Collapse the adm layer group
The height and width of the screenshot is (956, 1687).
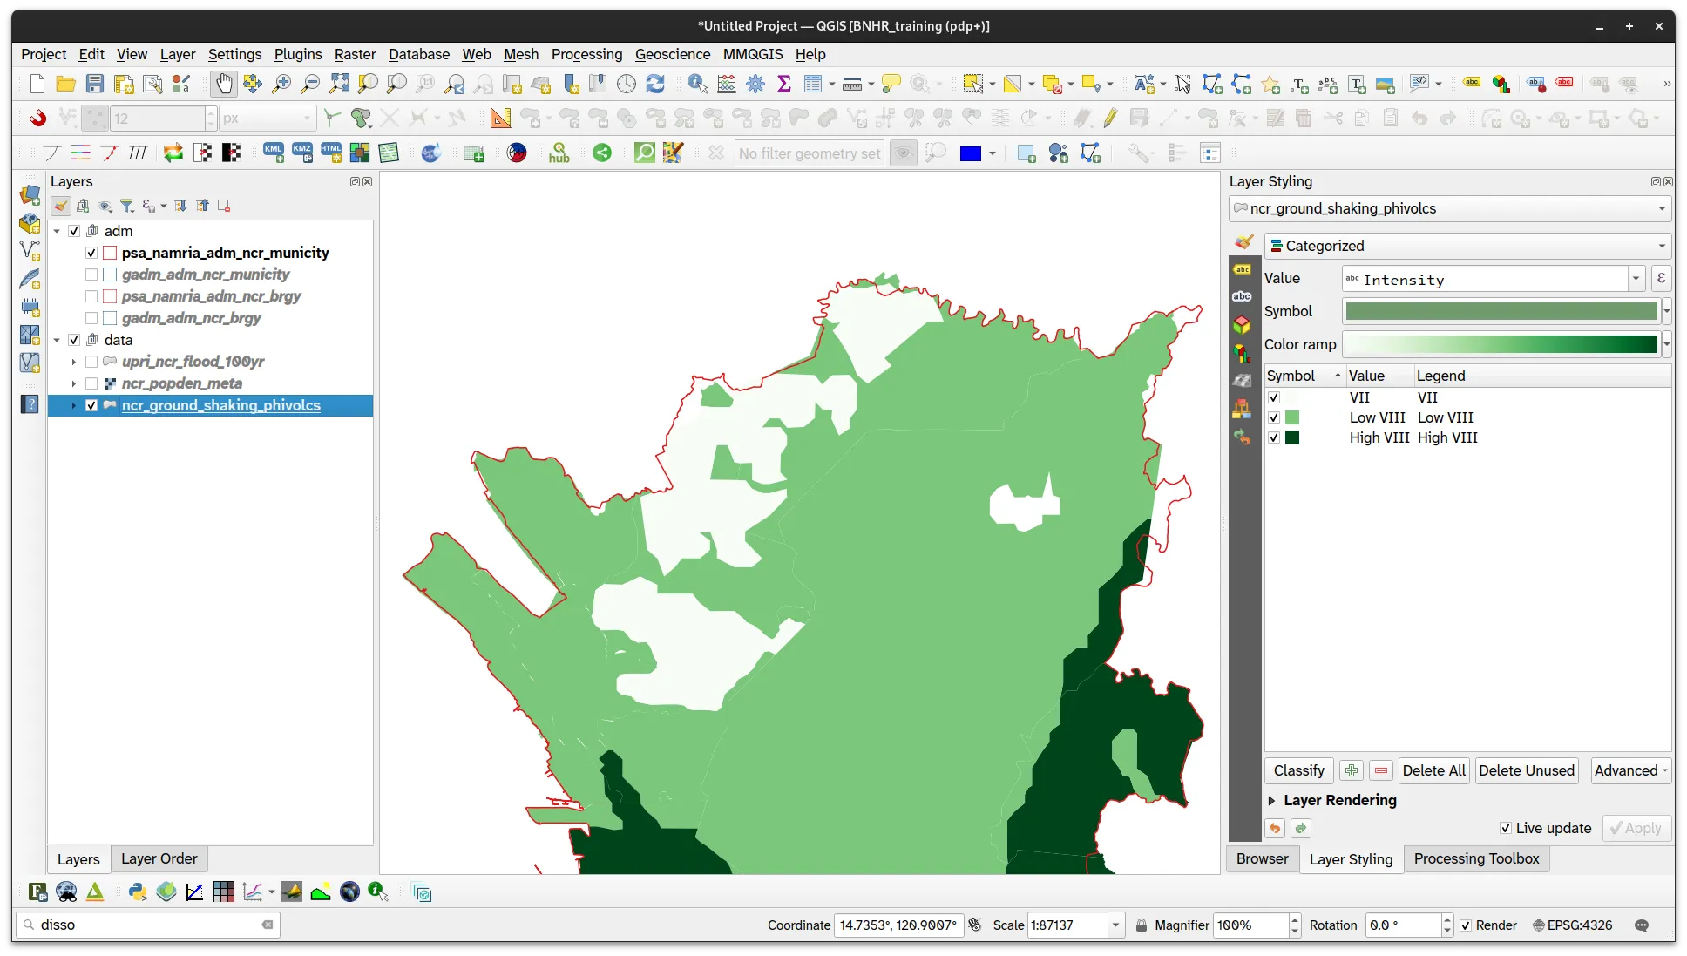[57, 231]
